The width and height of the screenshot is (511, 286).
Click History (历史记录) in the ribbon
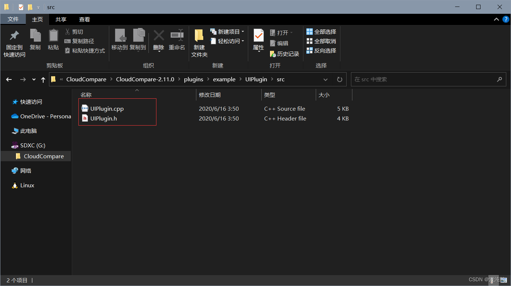285,54
